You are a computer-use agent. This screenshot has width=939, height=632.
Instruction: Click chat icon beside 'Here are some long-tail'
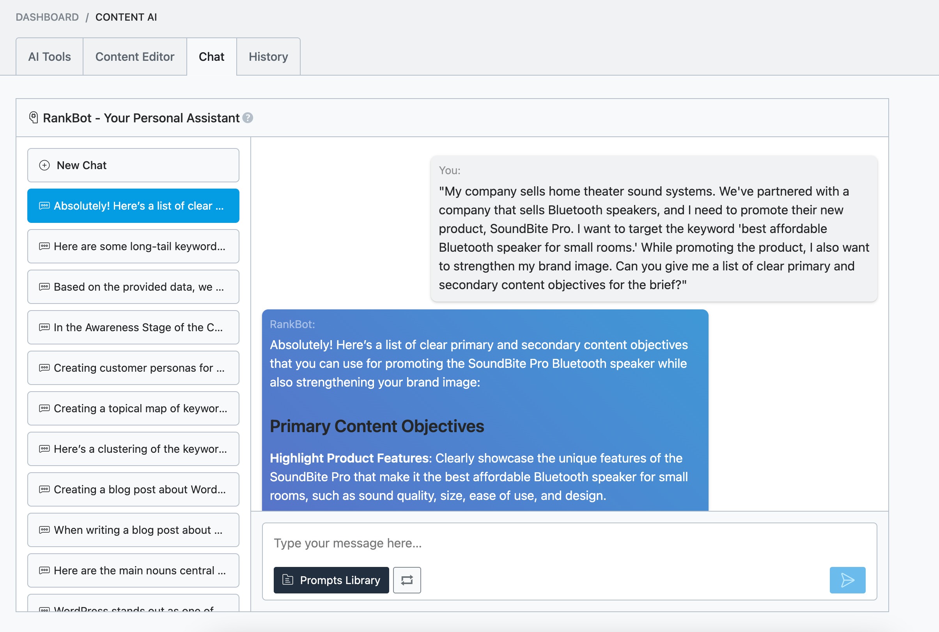click(x=44, y=246)
